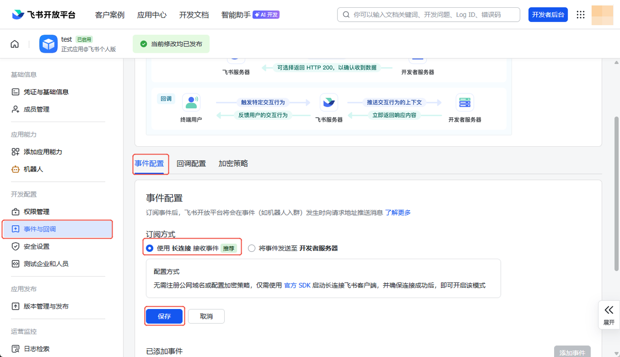Click the 取消 button
The height and width of the screenshot is (357, 620).
coord(206,316)
